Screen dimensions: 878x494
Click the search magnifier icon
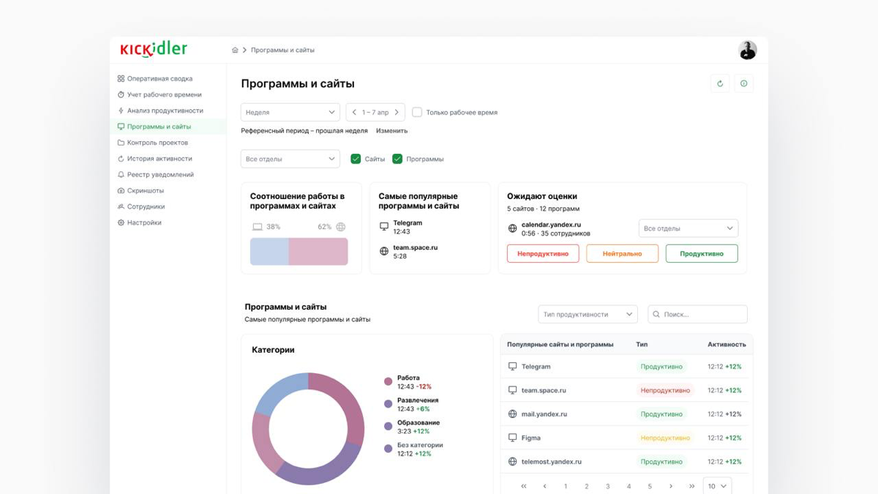pos(656,315)
